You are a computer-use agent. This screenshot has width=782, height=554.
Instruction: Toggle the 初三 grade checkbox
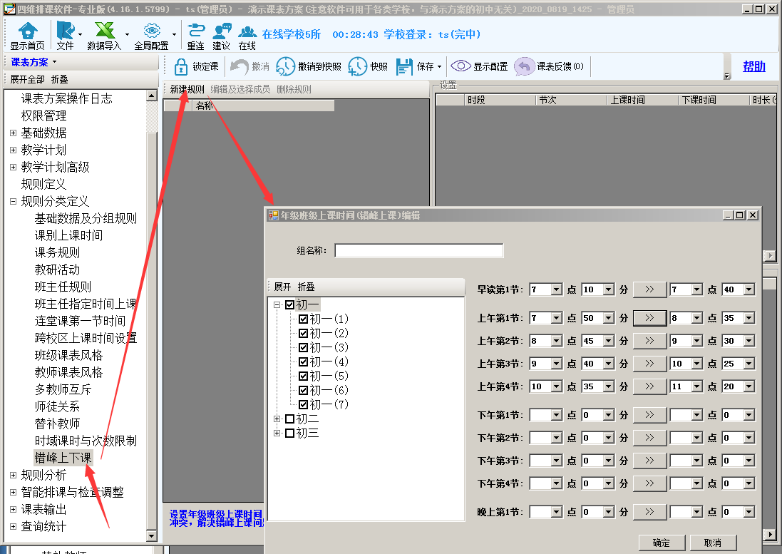click(x=289, y=433)
